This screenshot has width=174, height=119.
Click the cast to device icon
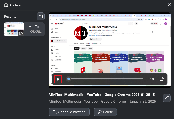click(x=161, y=79)
